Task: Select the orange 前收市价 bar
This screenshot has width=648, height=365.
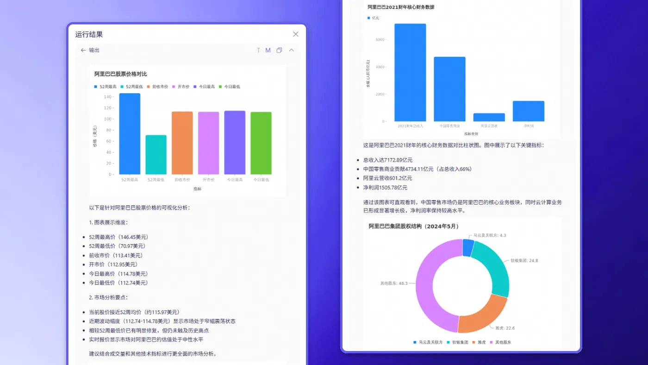Action: tap(182, 143)
